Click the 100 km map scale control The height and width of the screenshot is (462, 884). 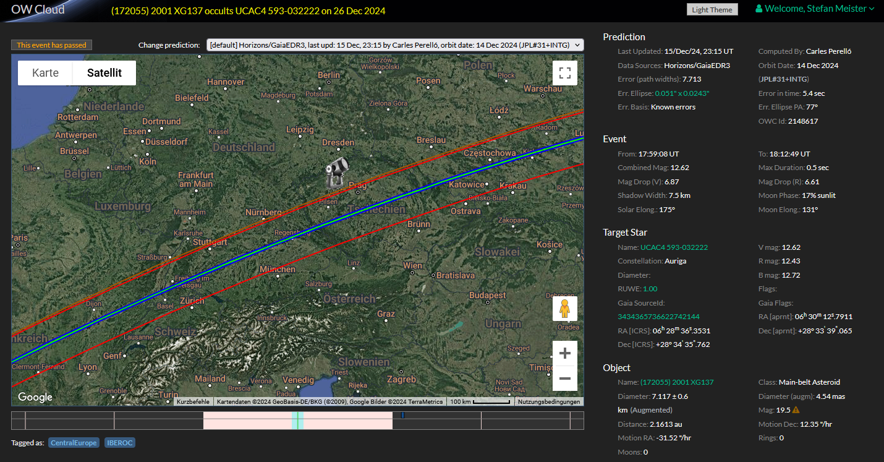pos(480,402)
